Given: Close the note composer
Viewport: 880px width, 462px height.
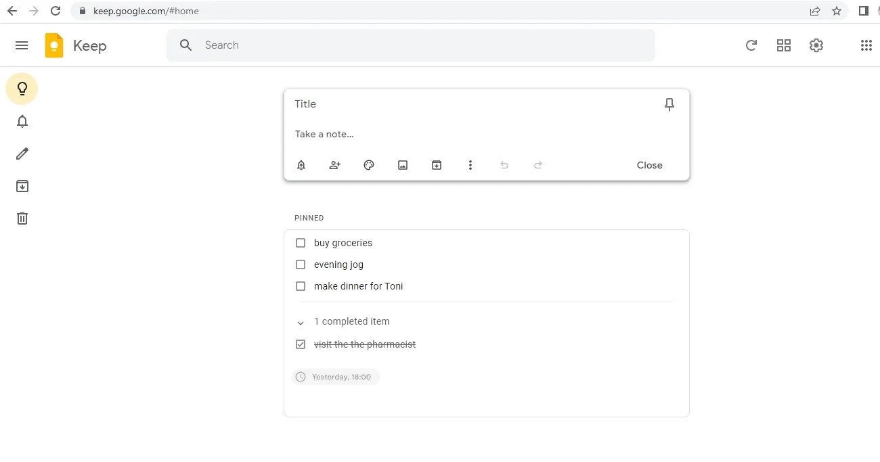Looking at the screenshot, I should (x=649, y=164).
